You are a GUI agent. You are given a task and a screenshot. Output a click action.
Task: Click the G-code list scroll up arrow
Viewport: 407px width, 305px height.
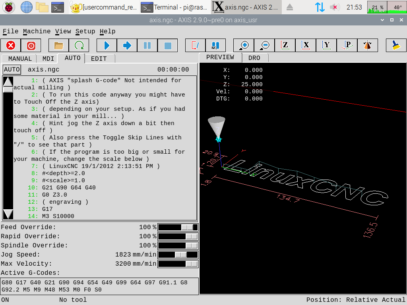(8, 82)
